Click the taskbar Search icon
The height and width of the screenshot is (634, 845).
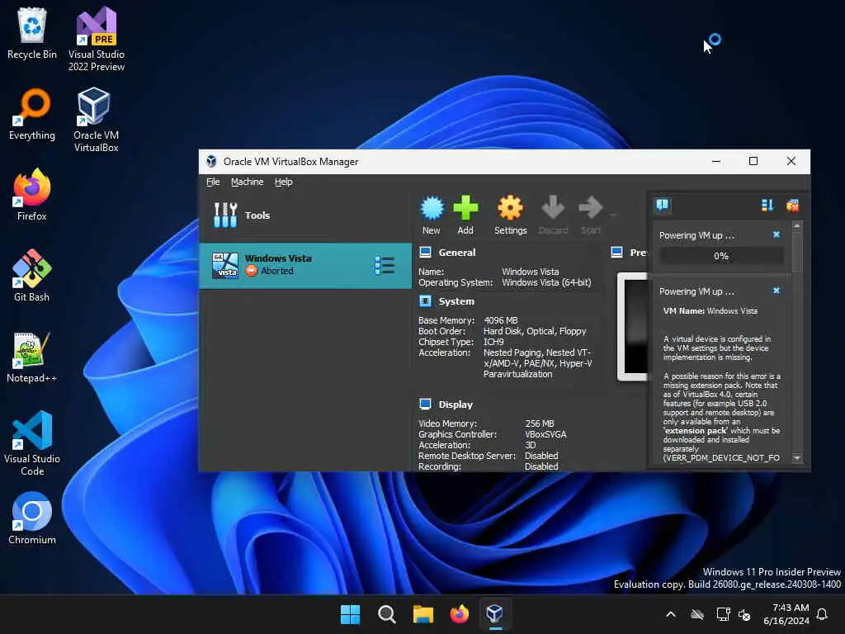pyautogui.click(x=387, y=614)
